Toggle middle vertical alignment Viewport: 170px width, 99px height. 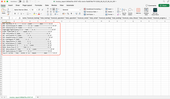click(51, 9)
